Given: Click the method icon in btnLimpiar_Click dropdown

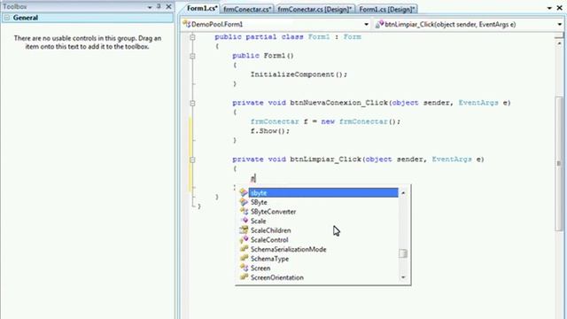Looking at the screenshot, I should click(380, 24).
